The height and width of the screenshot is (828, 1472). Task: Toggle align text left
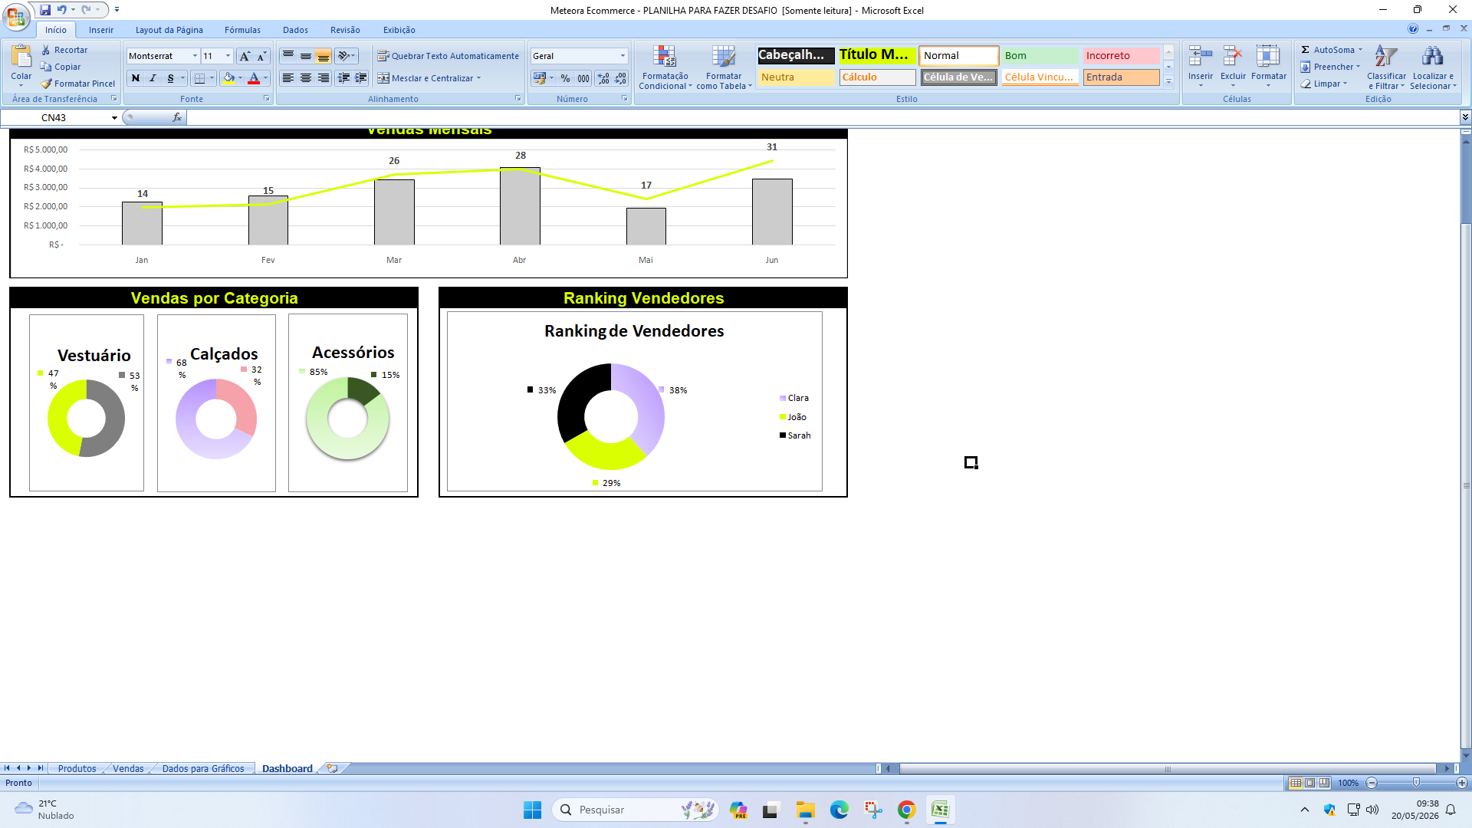pyautogui.click(x=288, y=78)
